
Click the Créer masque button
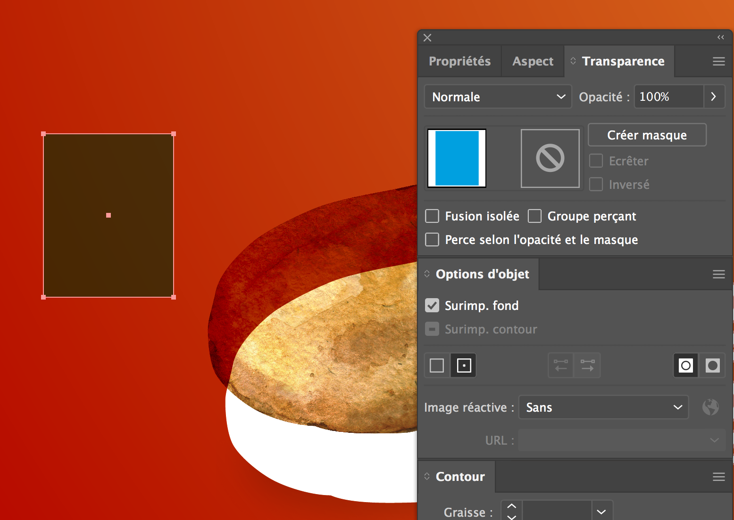(x=647, y=135)
